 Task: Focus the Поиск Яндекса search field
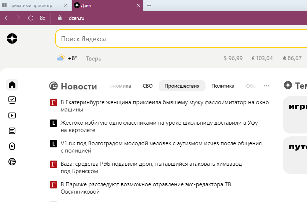pos(181,38)
